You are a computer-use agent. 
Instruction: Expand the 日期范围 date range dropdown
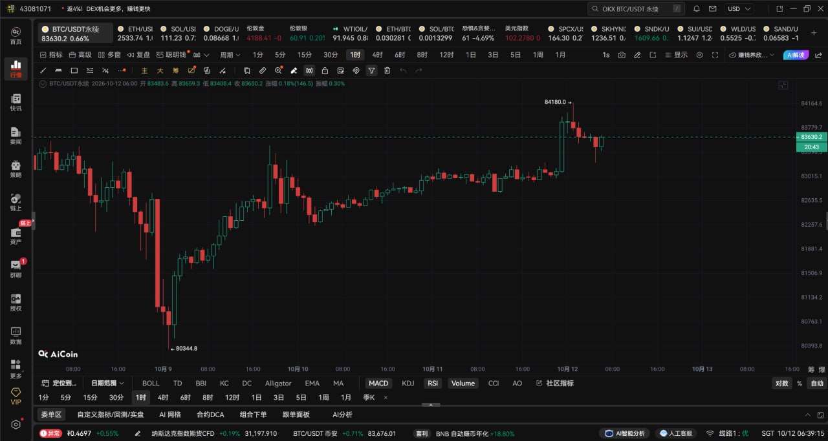coord(107,383)
